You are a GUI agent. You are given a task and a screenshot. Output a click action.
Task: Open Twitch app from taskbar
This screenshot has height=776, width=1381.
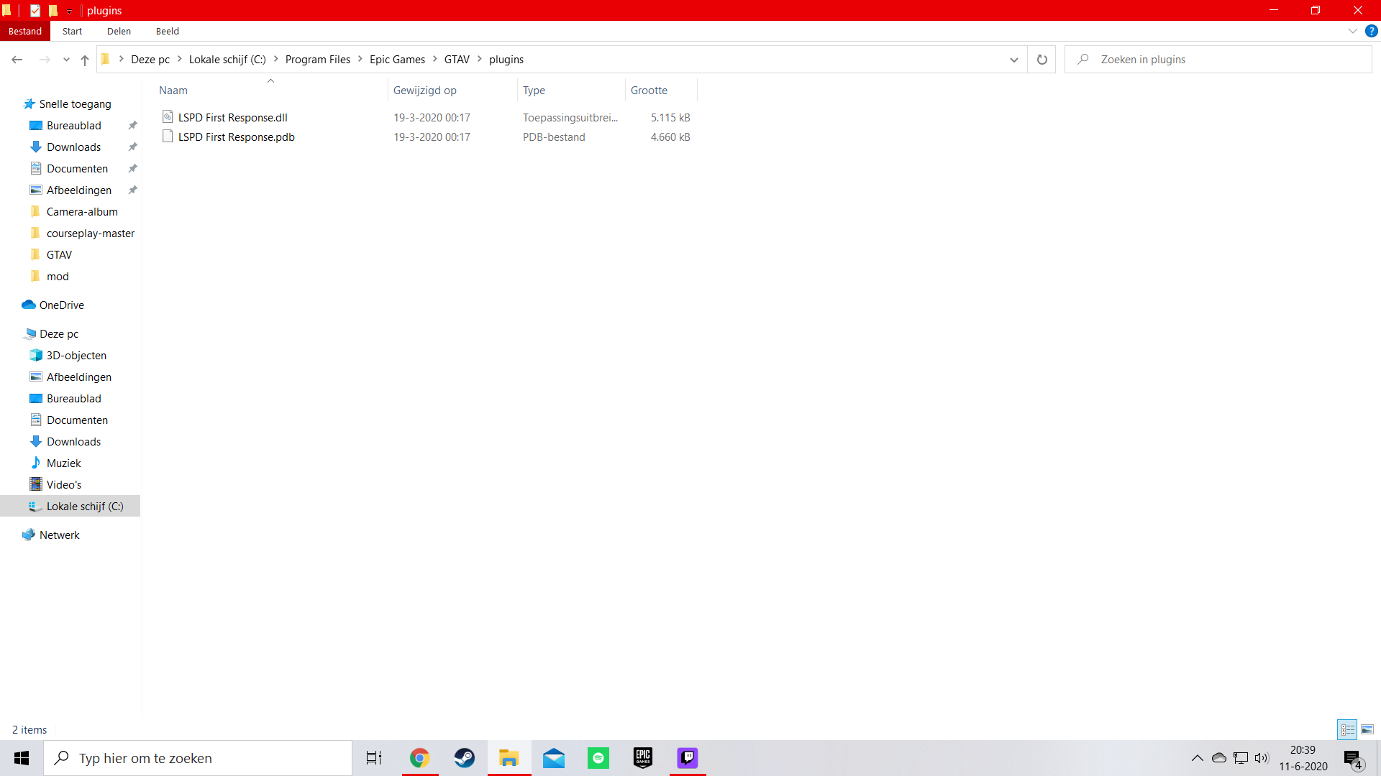click(x=688, y=758)
